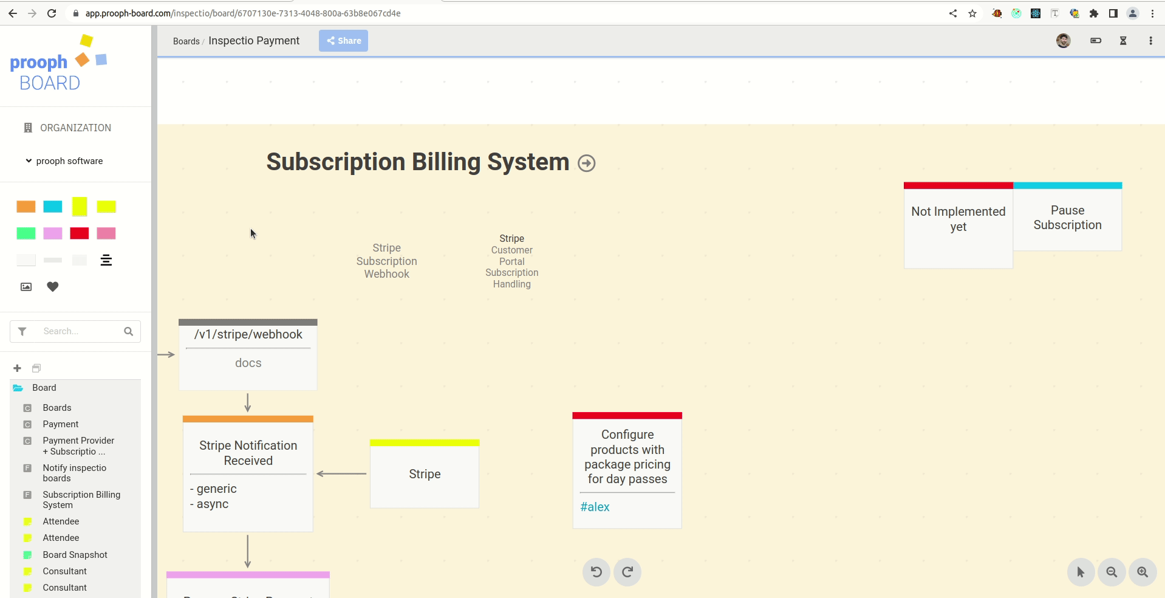Open the docs link on webhook card

pos(248,363)
